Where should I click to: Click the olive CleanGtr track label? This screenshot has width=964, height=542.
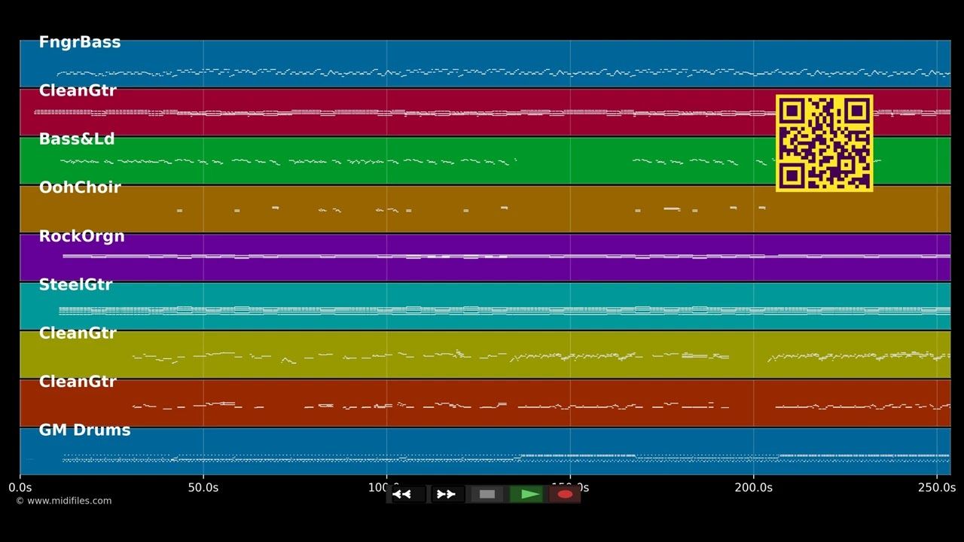click(78, 333)
